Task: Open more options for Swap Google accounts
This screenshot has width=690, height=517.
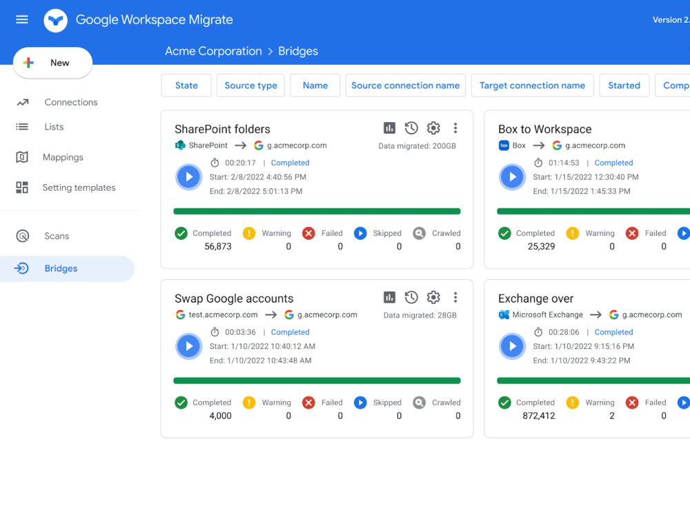Action: point(455,297)
